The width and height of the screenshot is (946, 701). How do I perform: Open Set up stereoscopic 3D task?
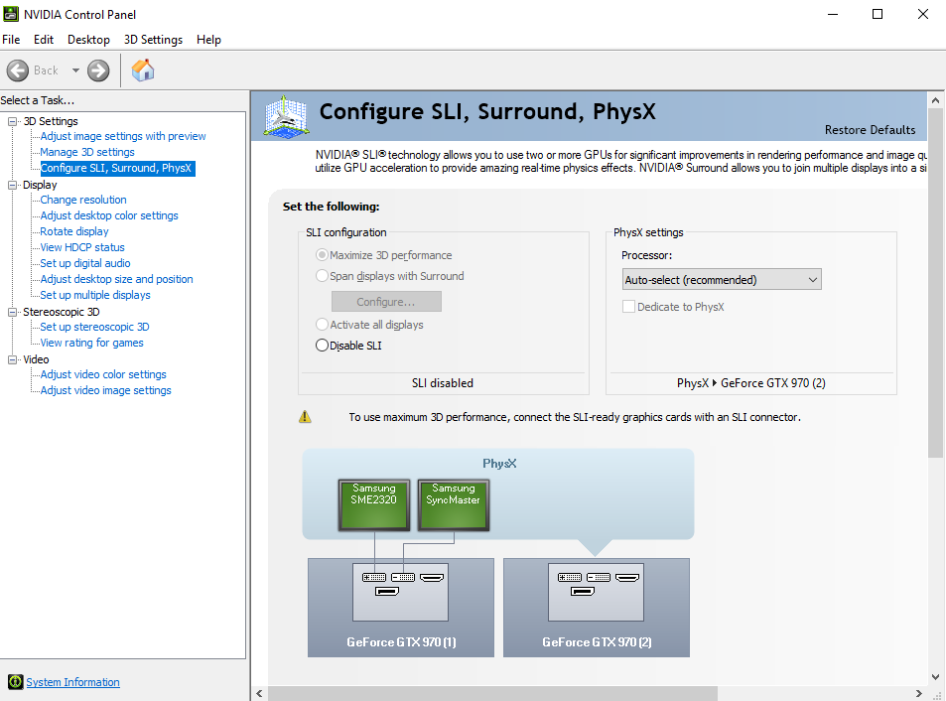click(94, 327)
